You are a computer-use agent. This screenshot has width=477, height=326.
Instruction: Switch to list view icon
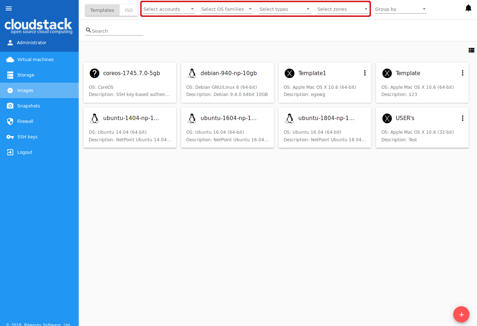(x=471, y=50)
